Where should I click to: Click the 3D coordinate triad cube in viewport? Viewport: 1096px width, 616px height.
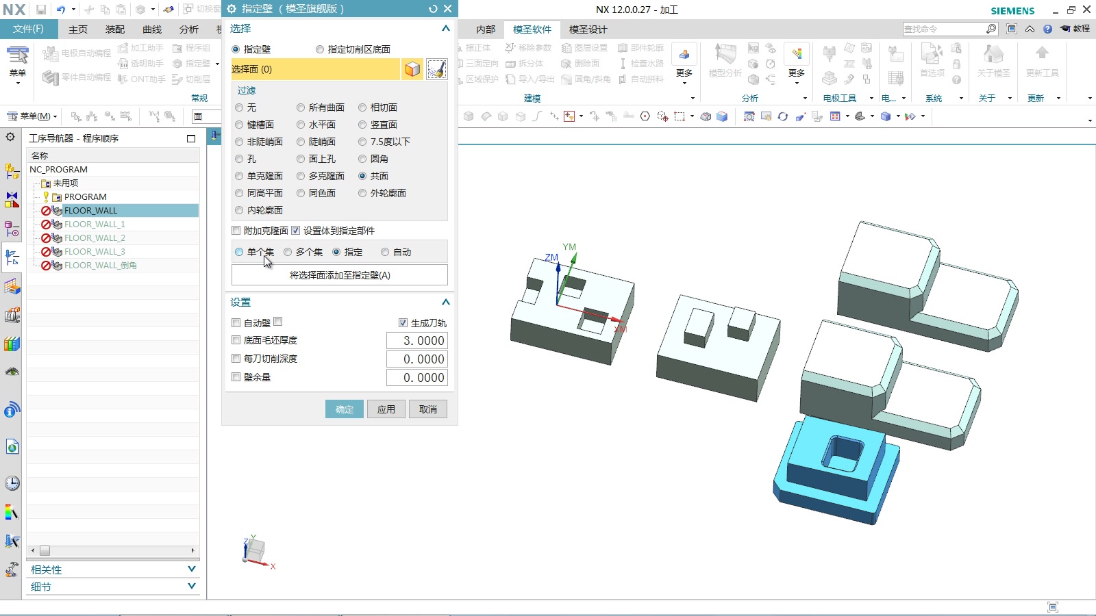coord(256,550)
